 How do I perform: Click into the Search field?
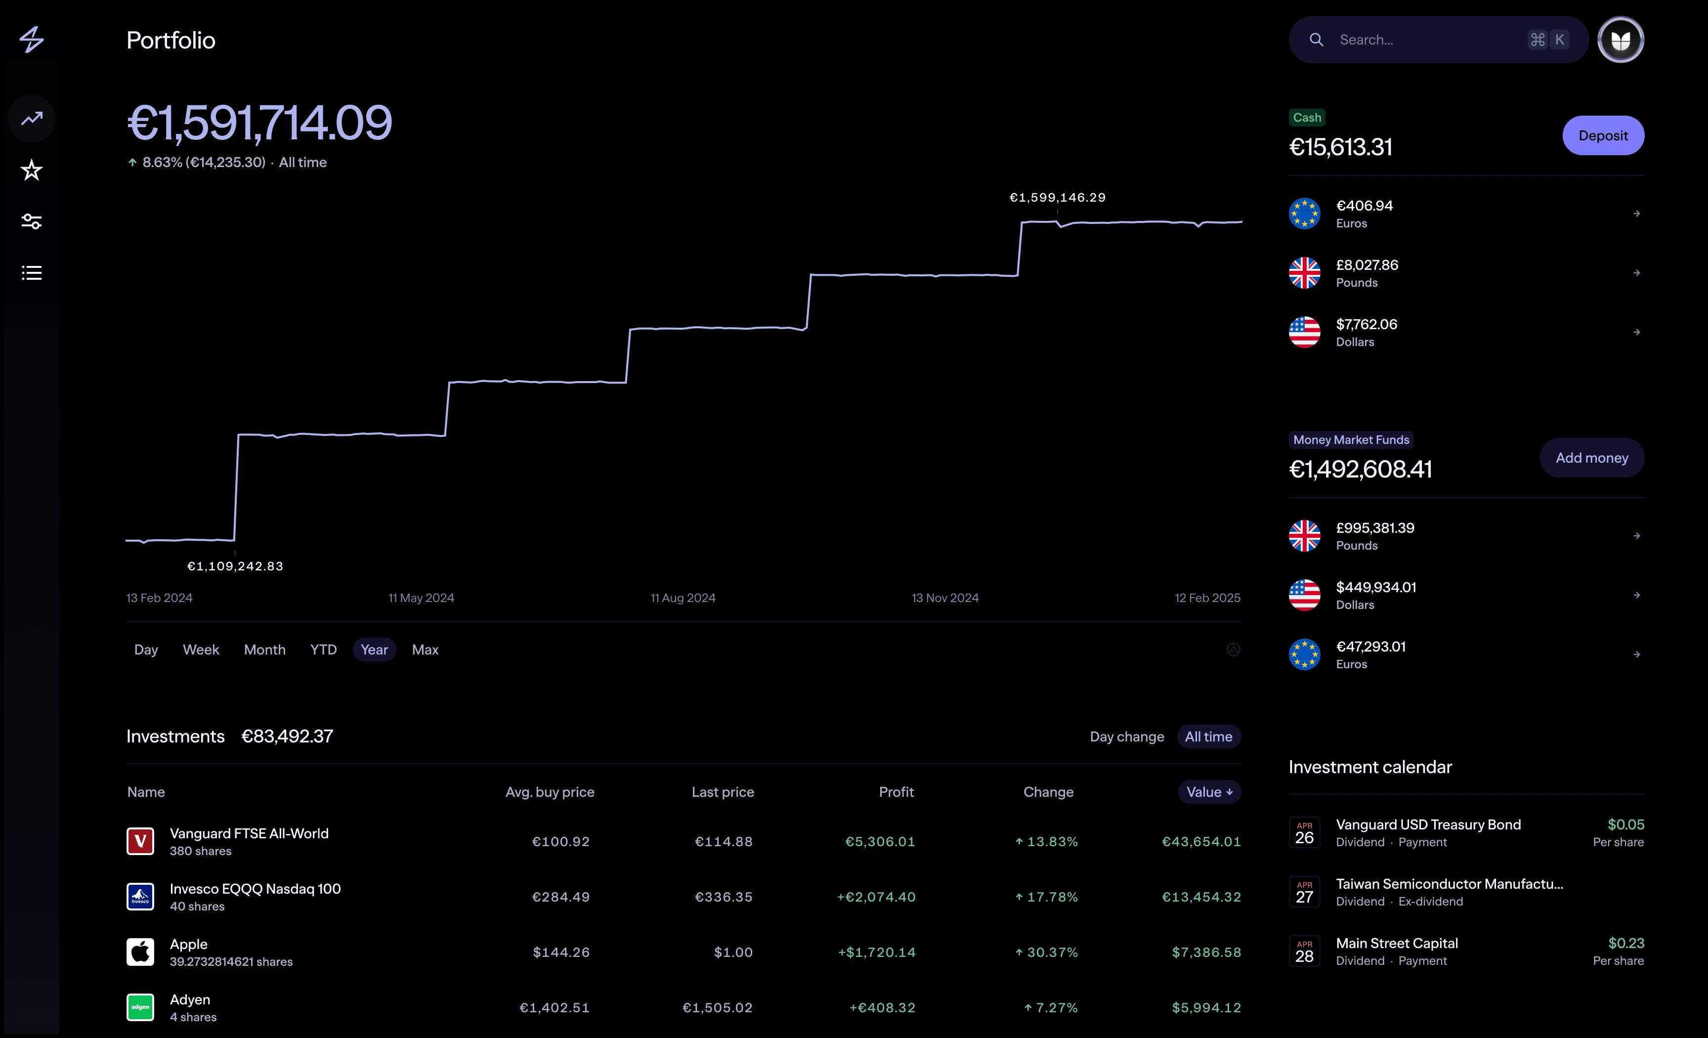1428,40
